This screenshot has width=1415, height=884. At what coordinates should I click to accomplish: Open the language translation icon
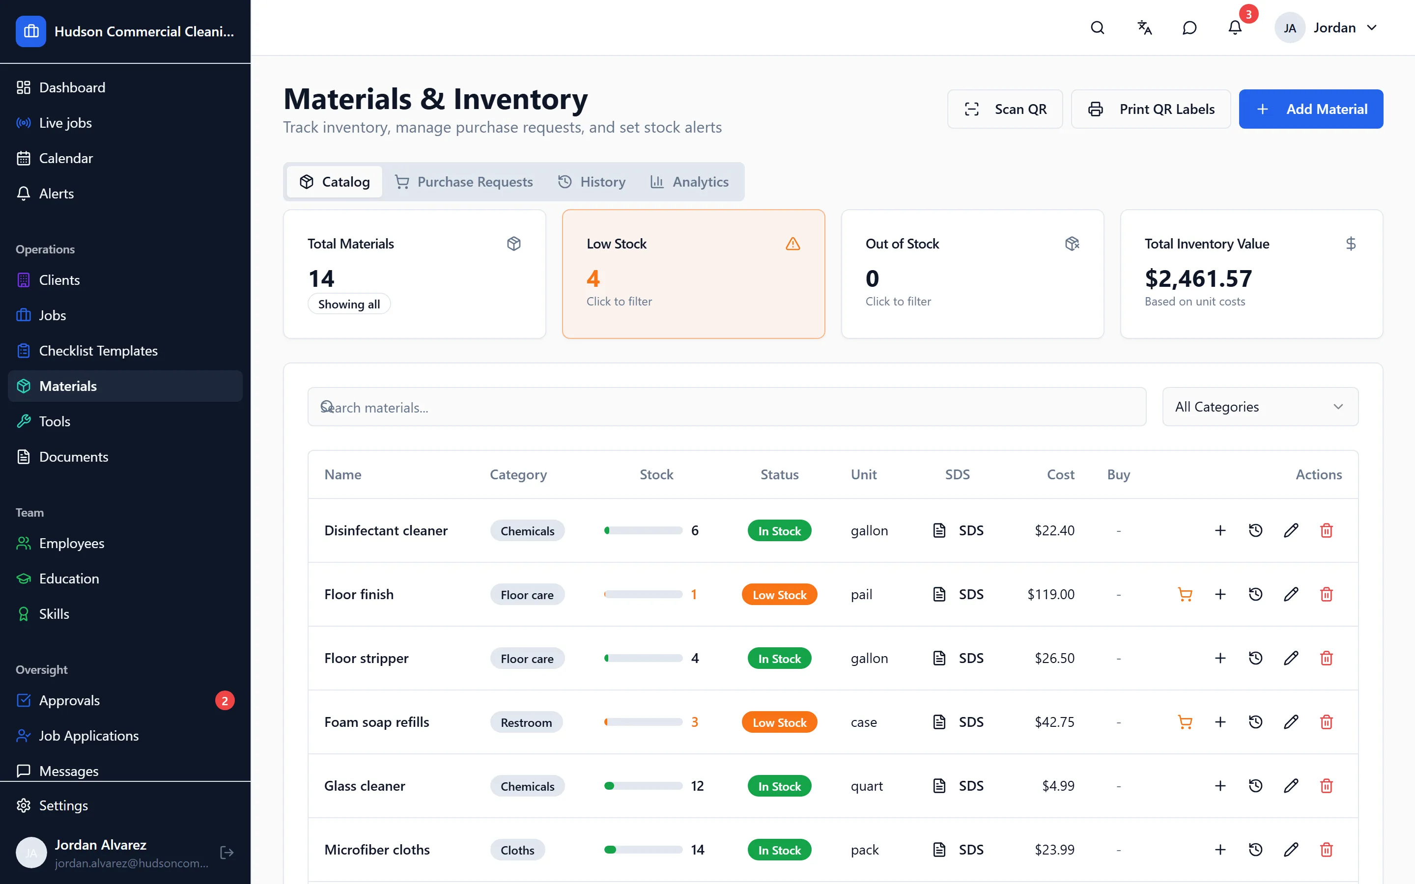pos(1144,28)
